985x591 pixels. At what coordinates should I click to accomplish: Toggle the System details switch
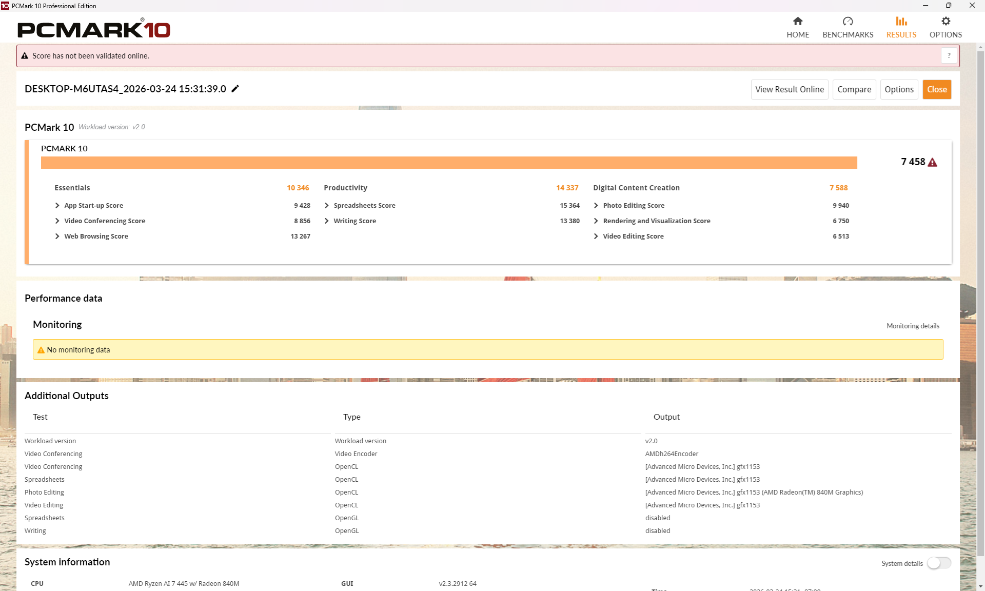click(x=939, y=563)
